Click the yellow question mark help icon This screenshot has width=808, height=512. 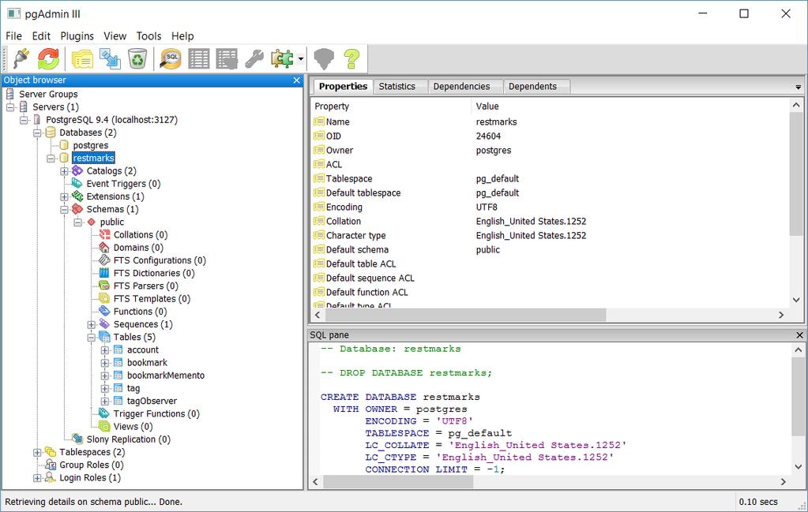pyautogui.click(x=352, y=58)
